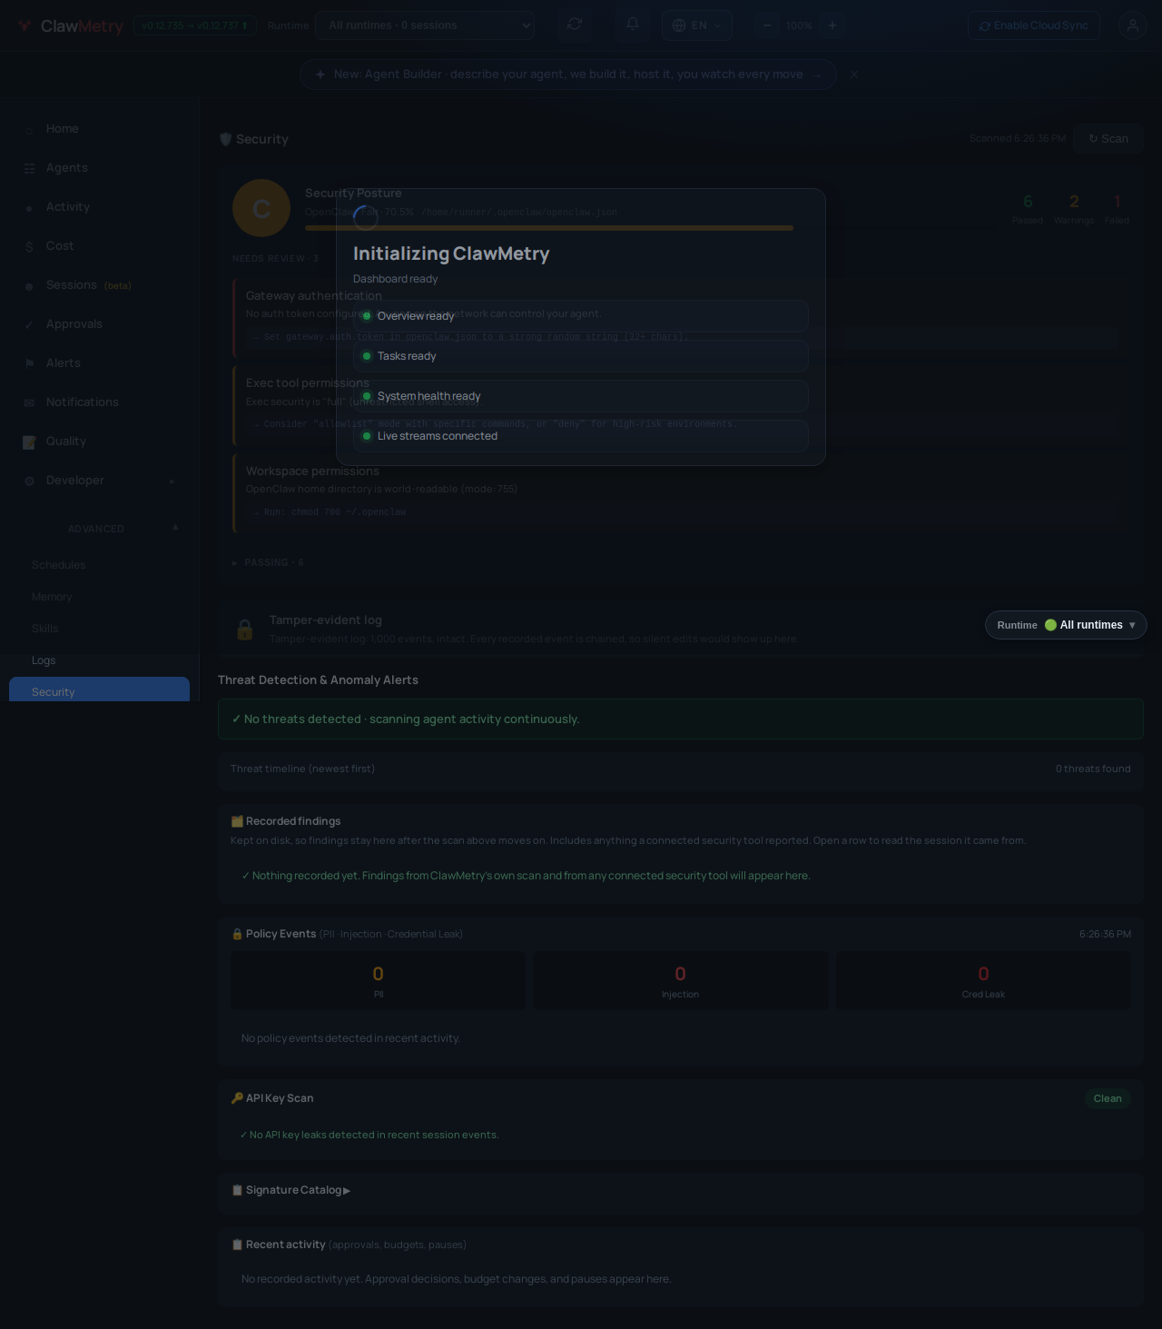Click the Clean badge in API Key Scan
The image size is (1162, 1329).
click(x=1108, y=1098)
